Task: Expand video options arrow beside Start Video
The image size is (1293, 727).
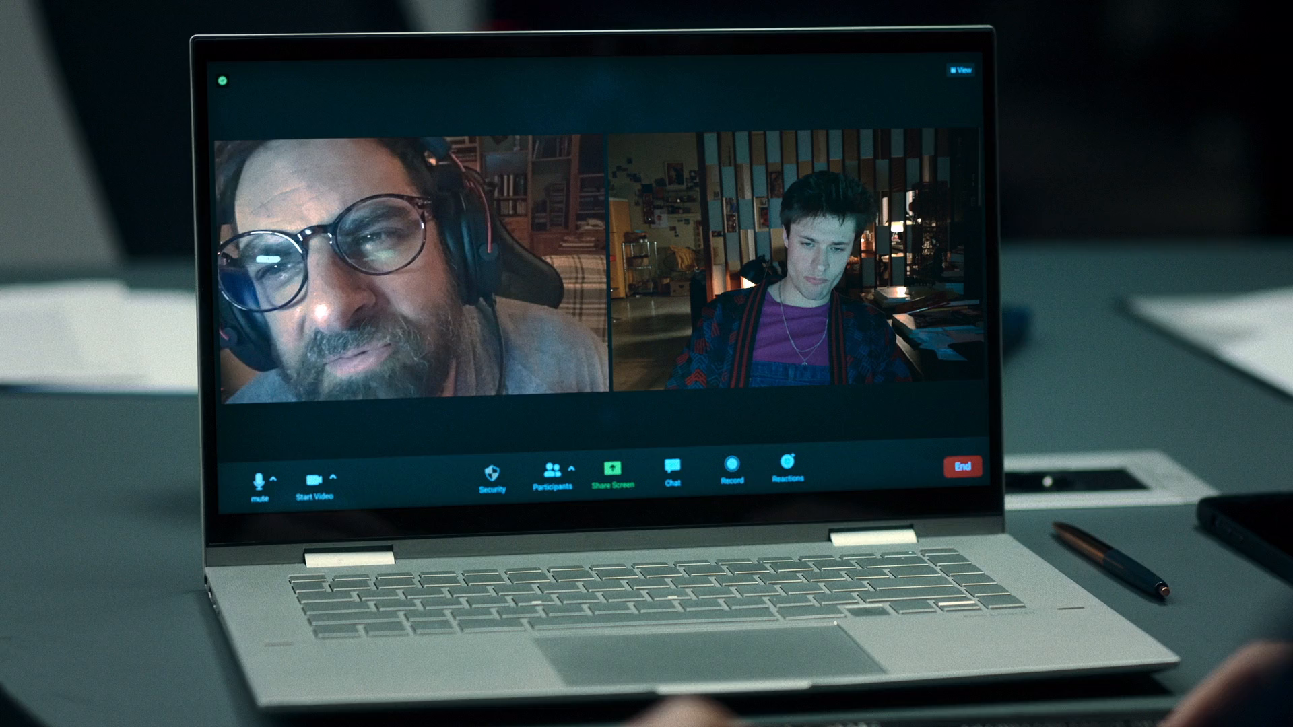Action: (x=333, y=477)
